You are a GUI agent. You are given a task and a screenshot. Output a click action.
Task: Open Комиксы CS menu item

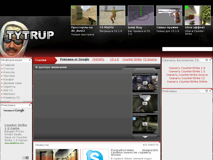coord(11,97)
